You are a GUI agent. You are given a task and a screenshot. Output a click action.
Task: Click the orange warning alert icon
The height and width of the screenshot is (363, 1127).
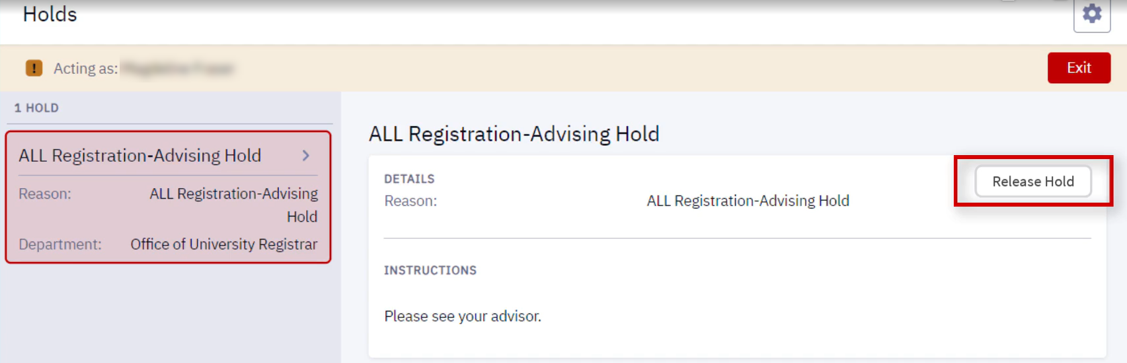click(34, 68)
